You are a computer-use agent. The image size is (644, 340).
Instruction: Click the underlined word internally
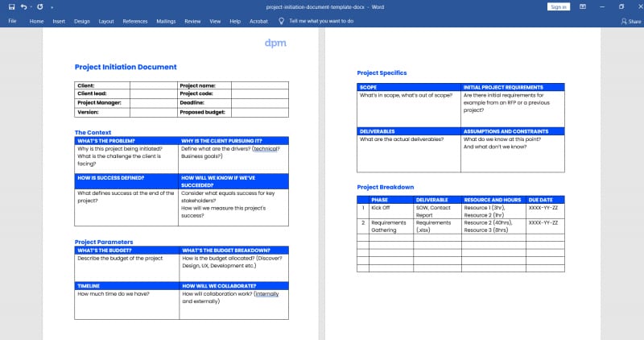[x=267, y=294]
